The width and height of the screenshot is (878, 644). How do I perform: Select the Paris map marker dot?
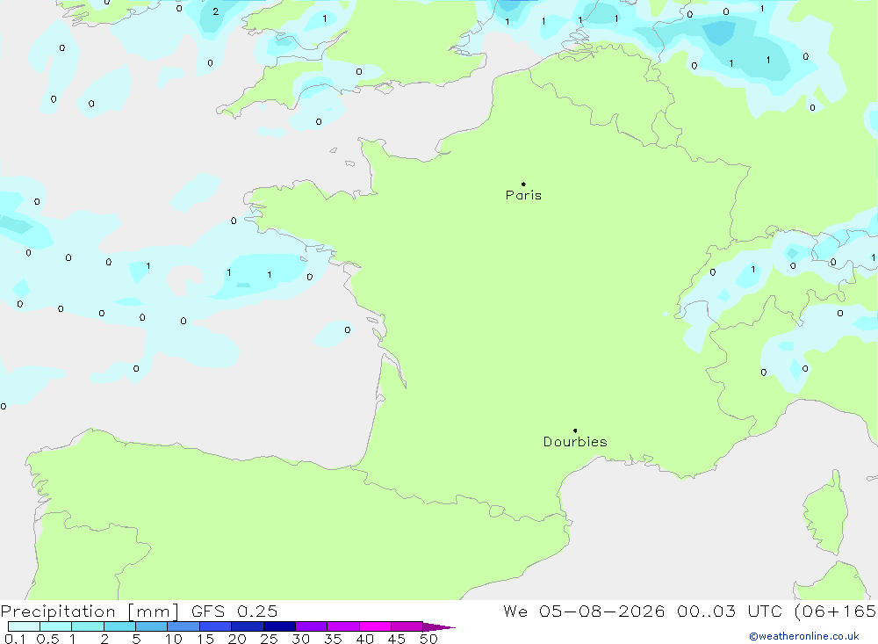pyautogui.click(x=523, y=184)
